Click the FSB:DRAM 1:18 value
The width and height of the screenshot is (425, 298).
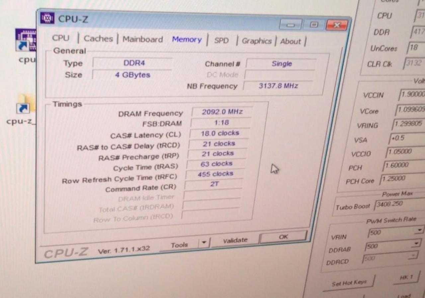(221, 123)
